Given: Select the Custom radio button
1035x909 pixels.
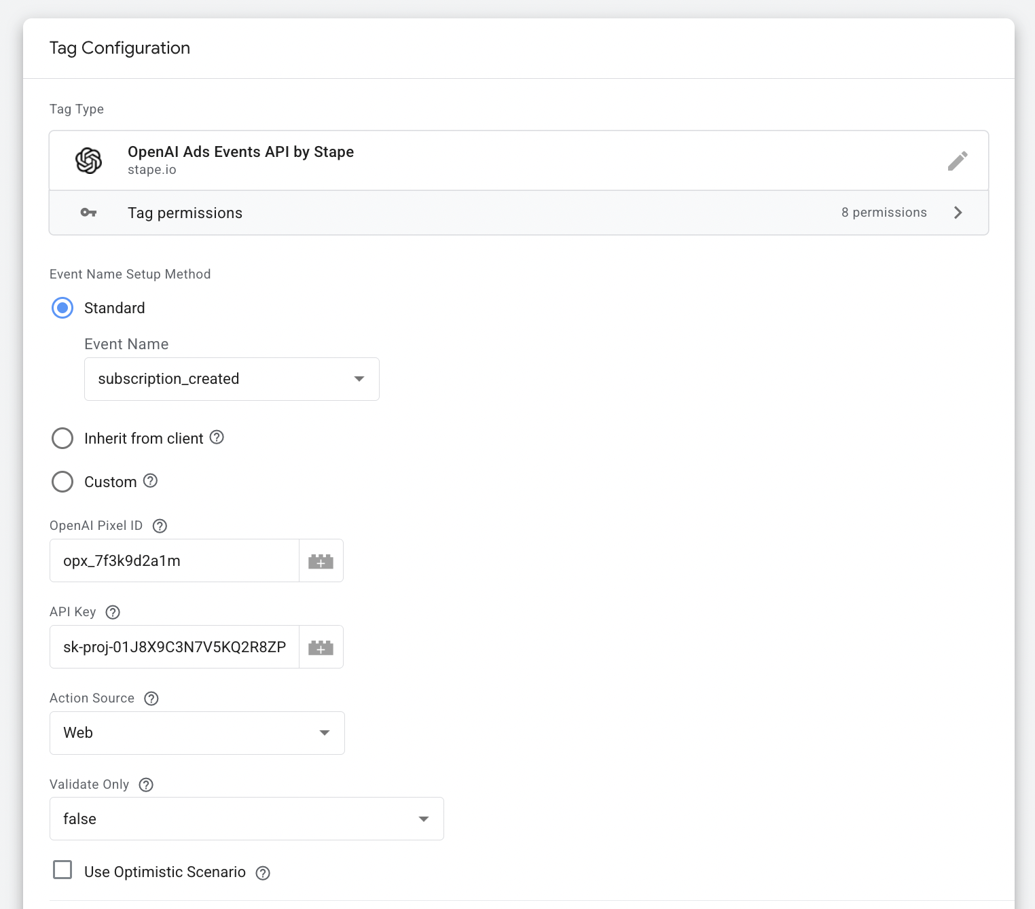Looking at the screenshot, I should (62, 482).
